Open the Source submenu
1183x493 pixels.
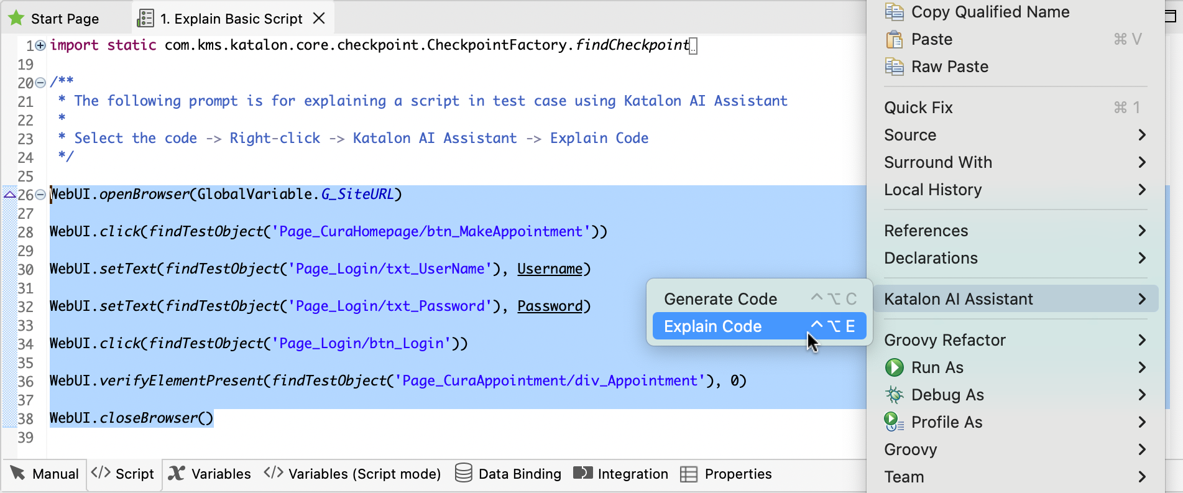(1015, 135)
